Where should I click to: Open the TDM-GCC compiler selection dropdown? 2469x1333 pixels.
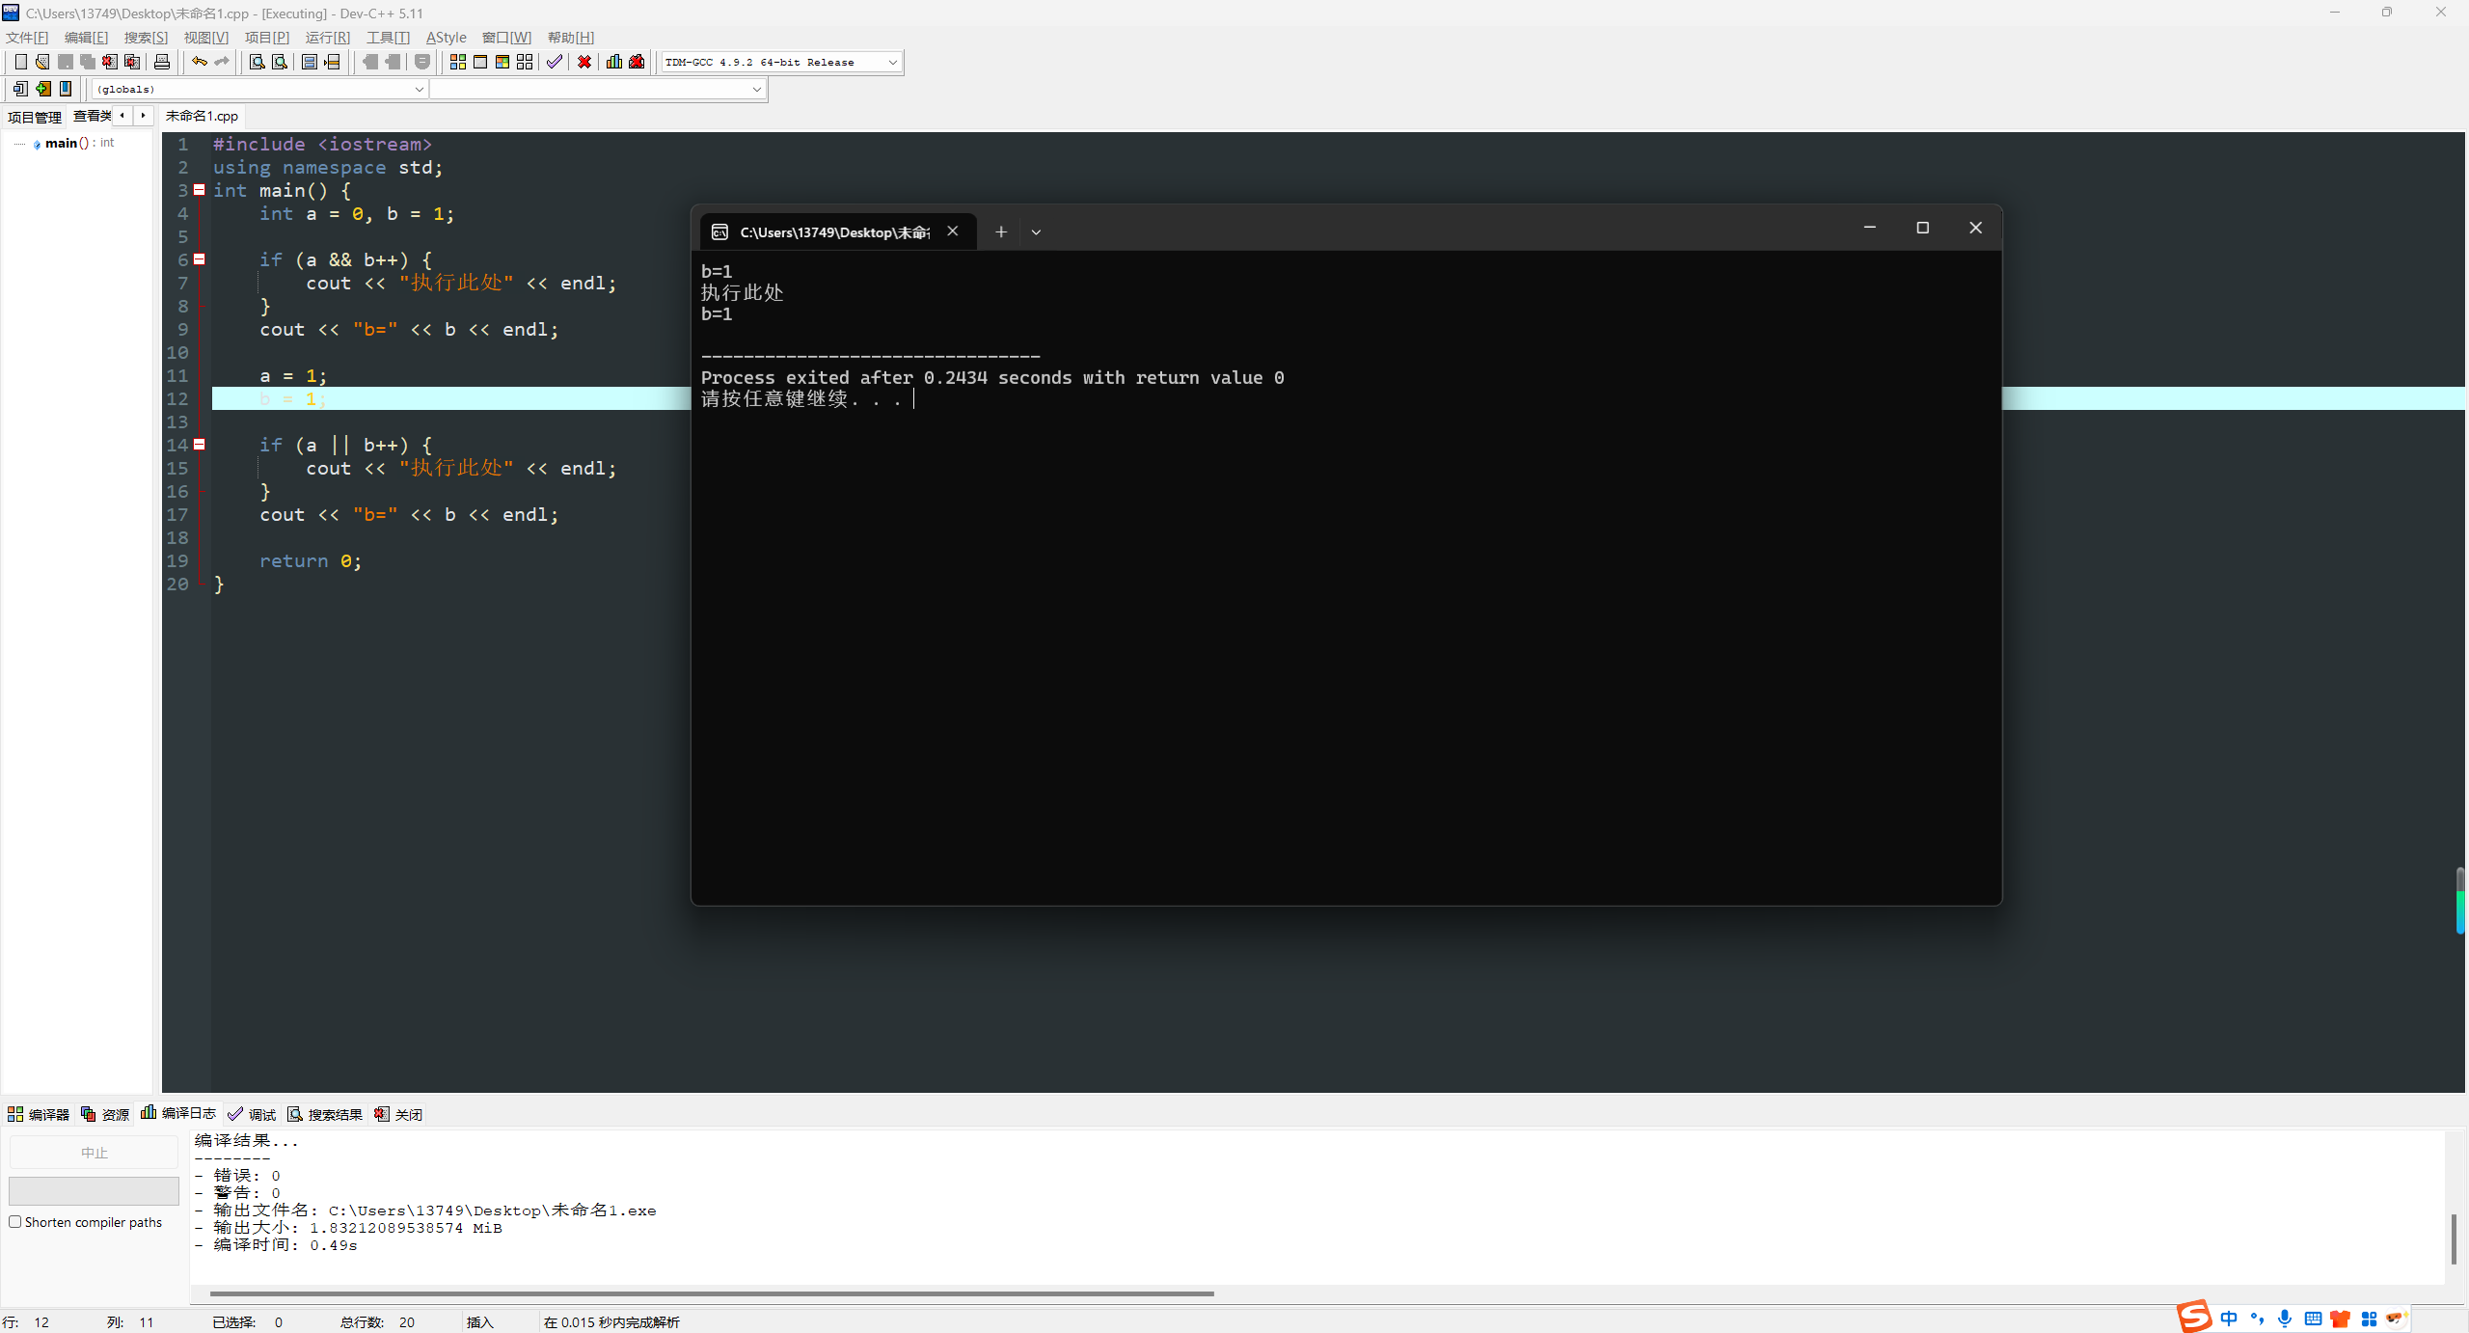tap(892, 62)
